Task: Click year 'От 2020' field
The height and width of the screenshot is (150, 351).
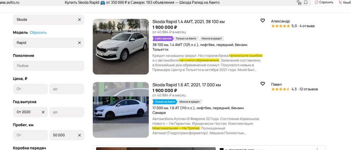Action: point(30,112)
